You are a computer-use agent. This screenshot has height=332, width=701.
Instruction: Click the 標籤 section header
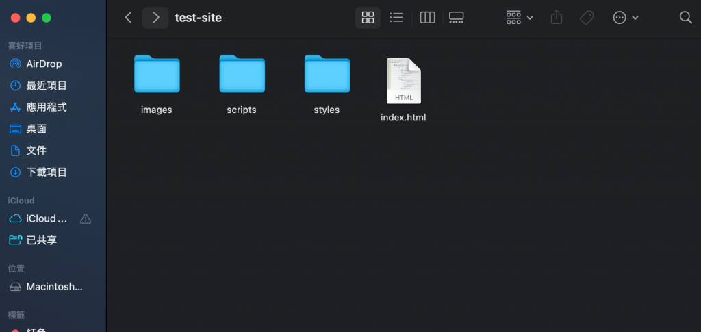(16, 315)
